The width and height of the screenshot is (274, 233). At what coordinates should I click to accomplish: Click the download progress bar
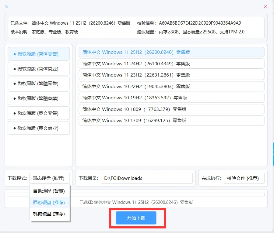coord(136,195)
